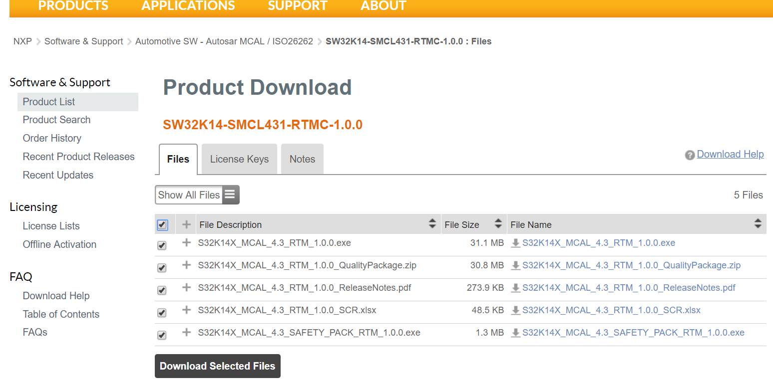The width and height of the screenshot is (773, 392).
Task: Open Product Search in sidebar
Action: (56, 120)
